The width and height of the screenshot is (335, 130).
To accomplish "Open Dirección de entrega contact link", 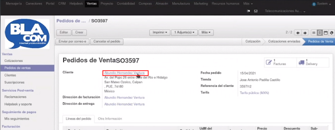I will [124, 104].
